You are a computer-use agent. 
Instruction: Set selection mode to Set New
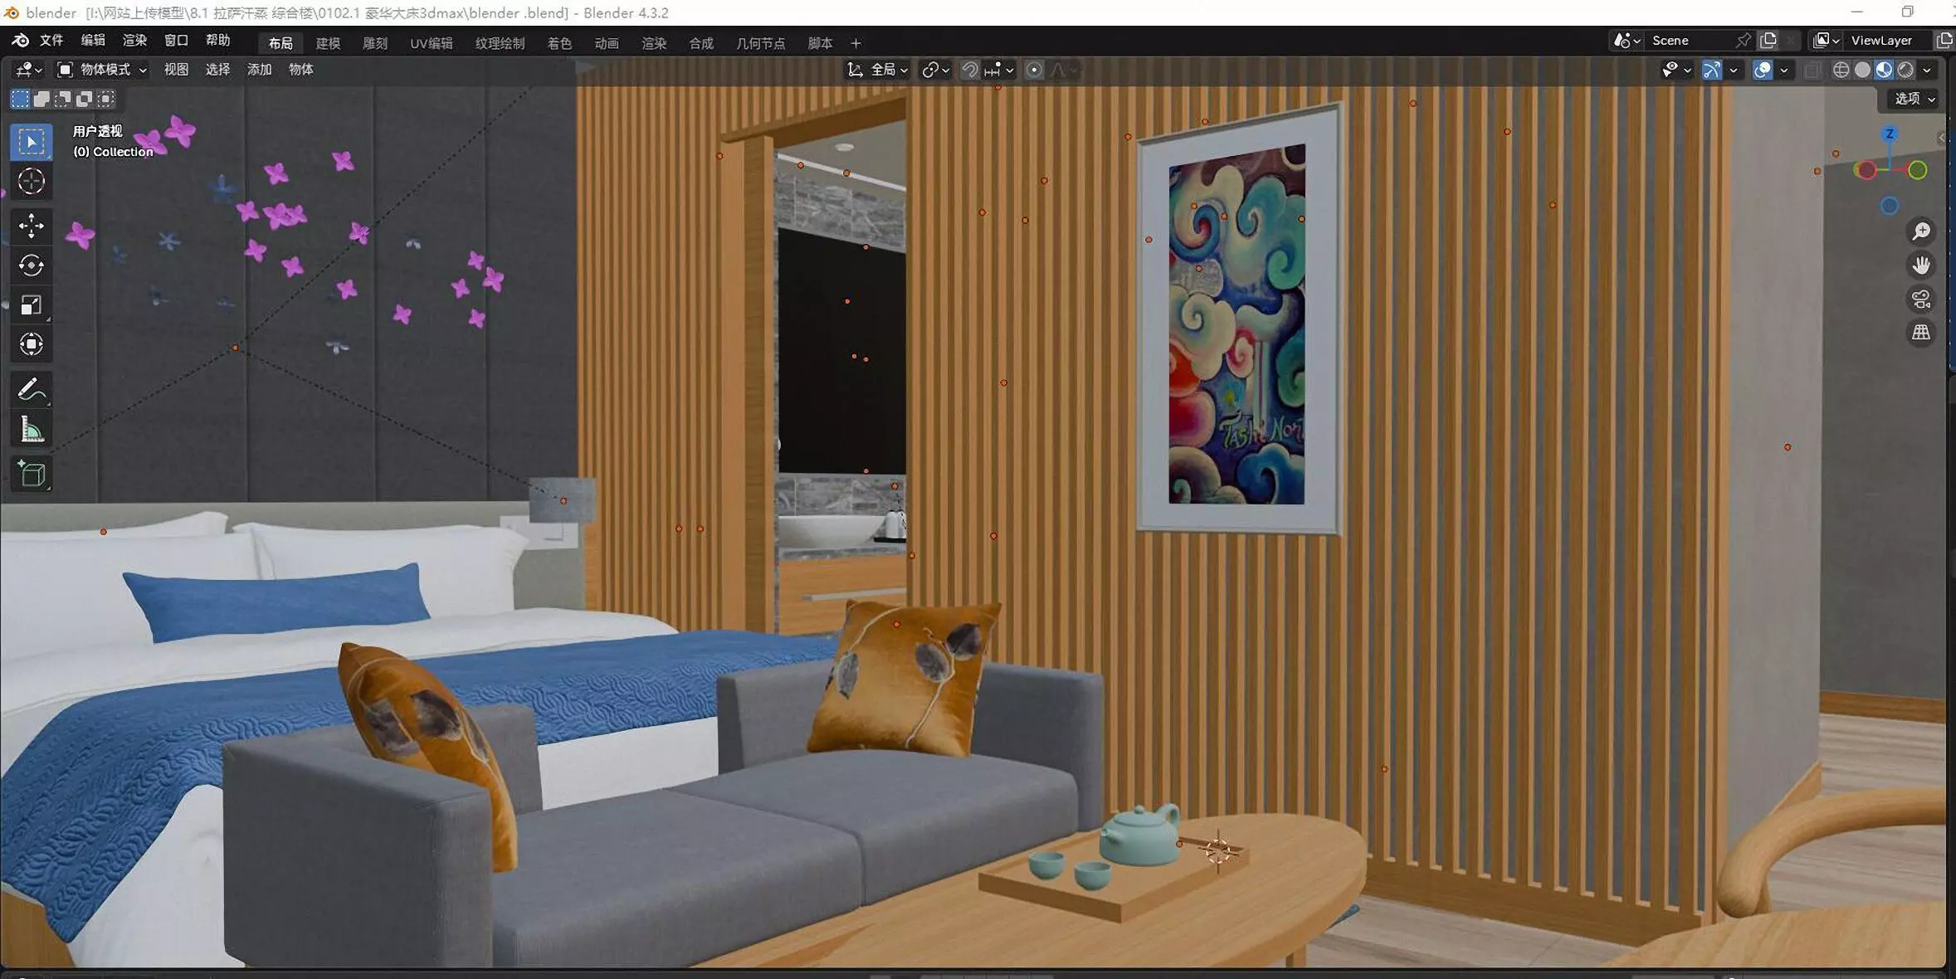(x=20, y=100)
